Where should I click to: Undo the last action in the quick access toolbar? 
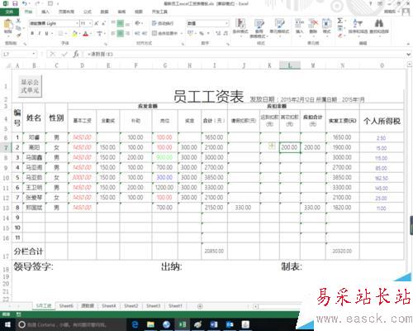pos(25,3)
